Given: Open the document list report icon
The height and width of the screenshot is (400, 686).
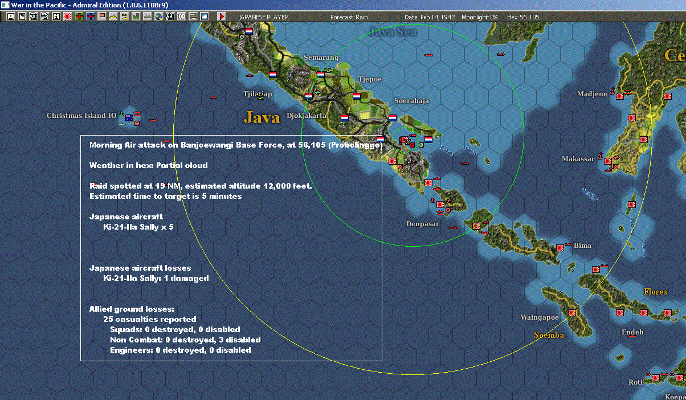Looking at the screenshot, I should pos(22,17).
